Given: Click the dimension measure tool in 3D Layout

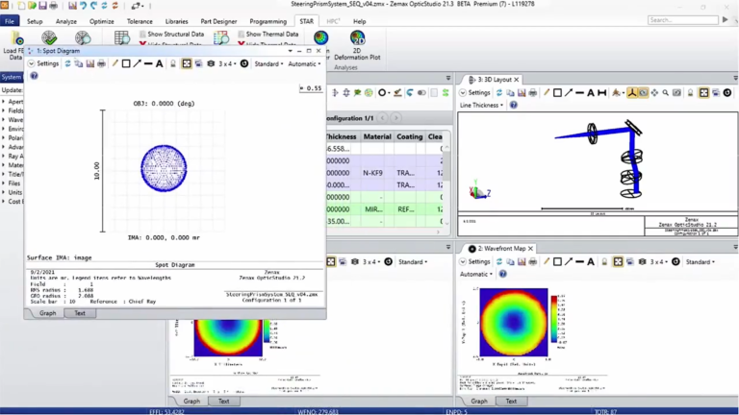Looking at the screenshot, I should tap(601, 92).
